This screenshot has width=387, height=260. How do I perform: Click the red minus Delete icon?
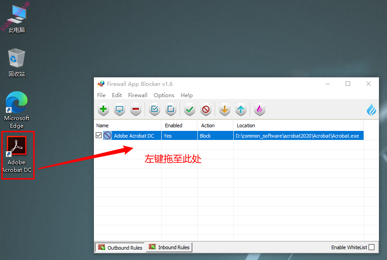click(136, 109)
